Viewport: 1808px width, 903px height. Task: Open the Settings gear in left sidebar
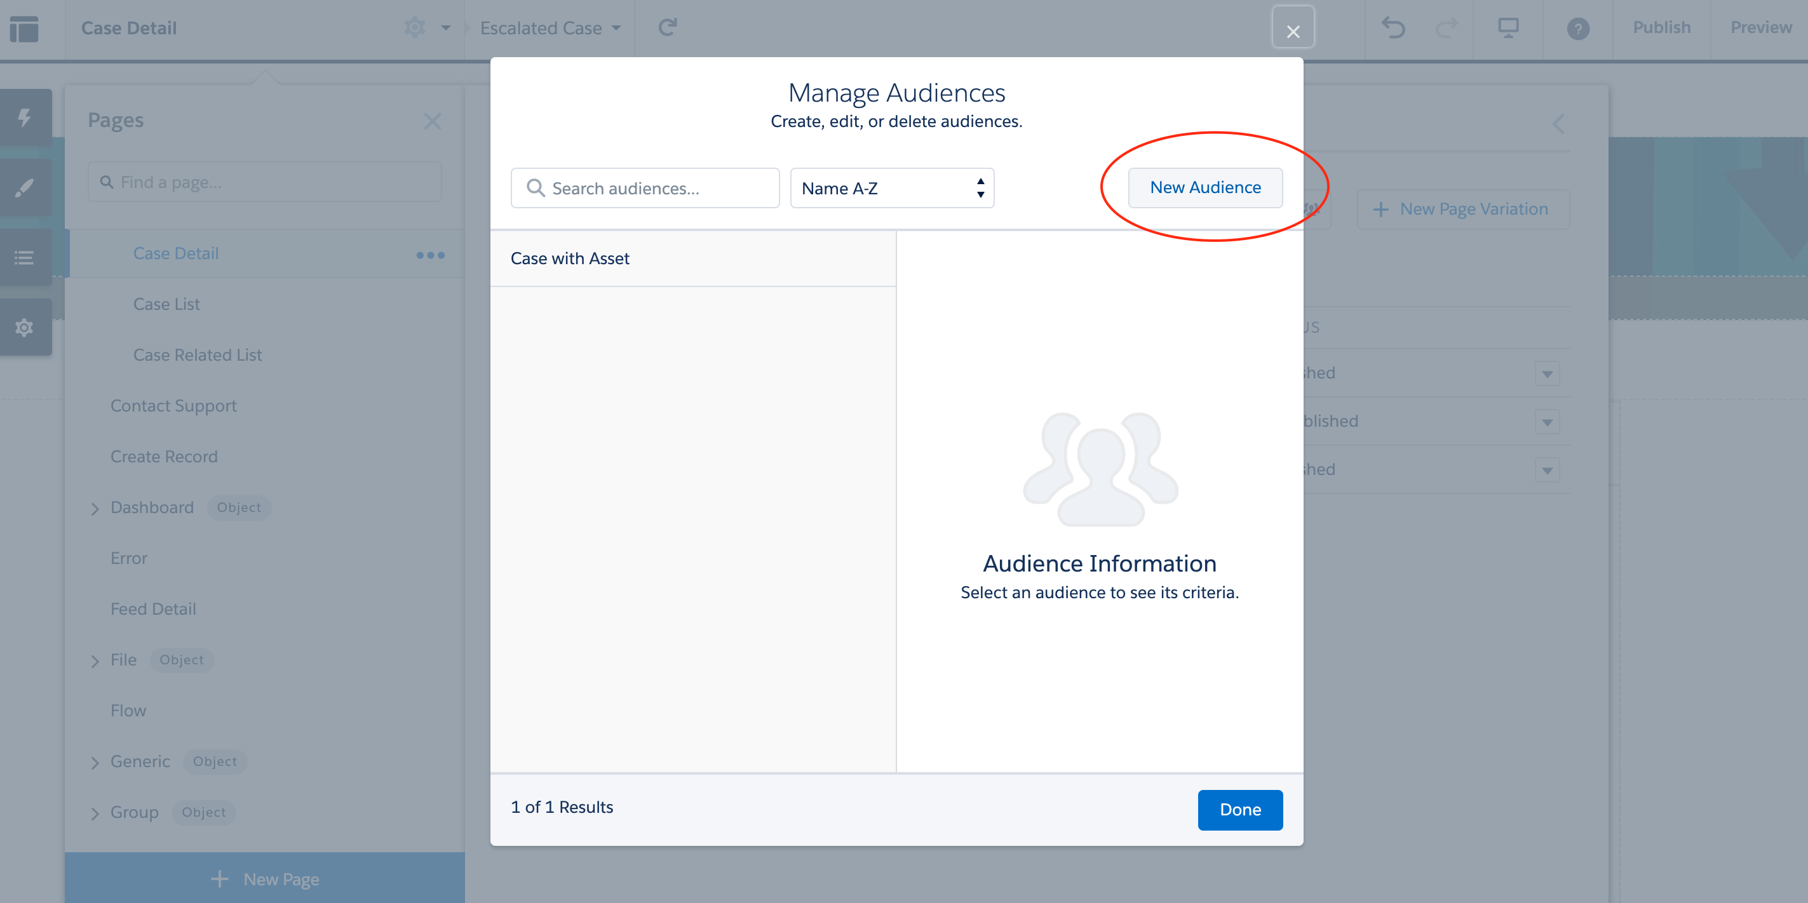coord(25,328)
